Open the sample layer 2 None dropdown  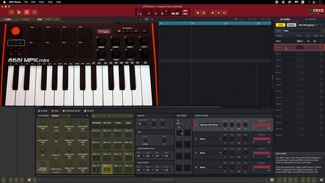pos(210,139)
